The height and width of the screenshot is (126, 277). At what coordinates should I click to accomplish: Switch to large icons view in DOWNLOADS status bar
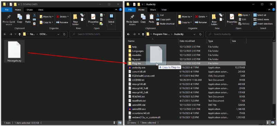point(120,123)
